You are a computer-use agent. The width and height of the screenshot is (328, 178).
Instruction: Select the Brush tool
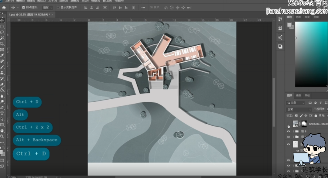(x=2, y=67)
